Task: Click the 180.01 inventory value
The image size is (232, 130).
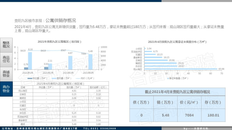Action: pos(213,115)
